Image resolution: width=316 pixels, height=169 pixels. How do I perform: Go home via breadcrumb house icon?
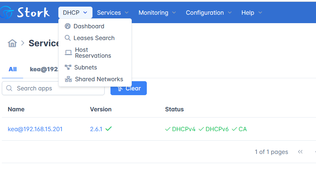tap(12, 43)
